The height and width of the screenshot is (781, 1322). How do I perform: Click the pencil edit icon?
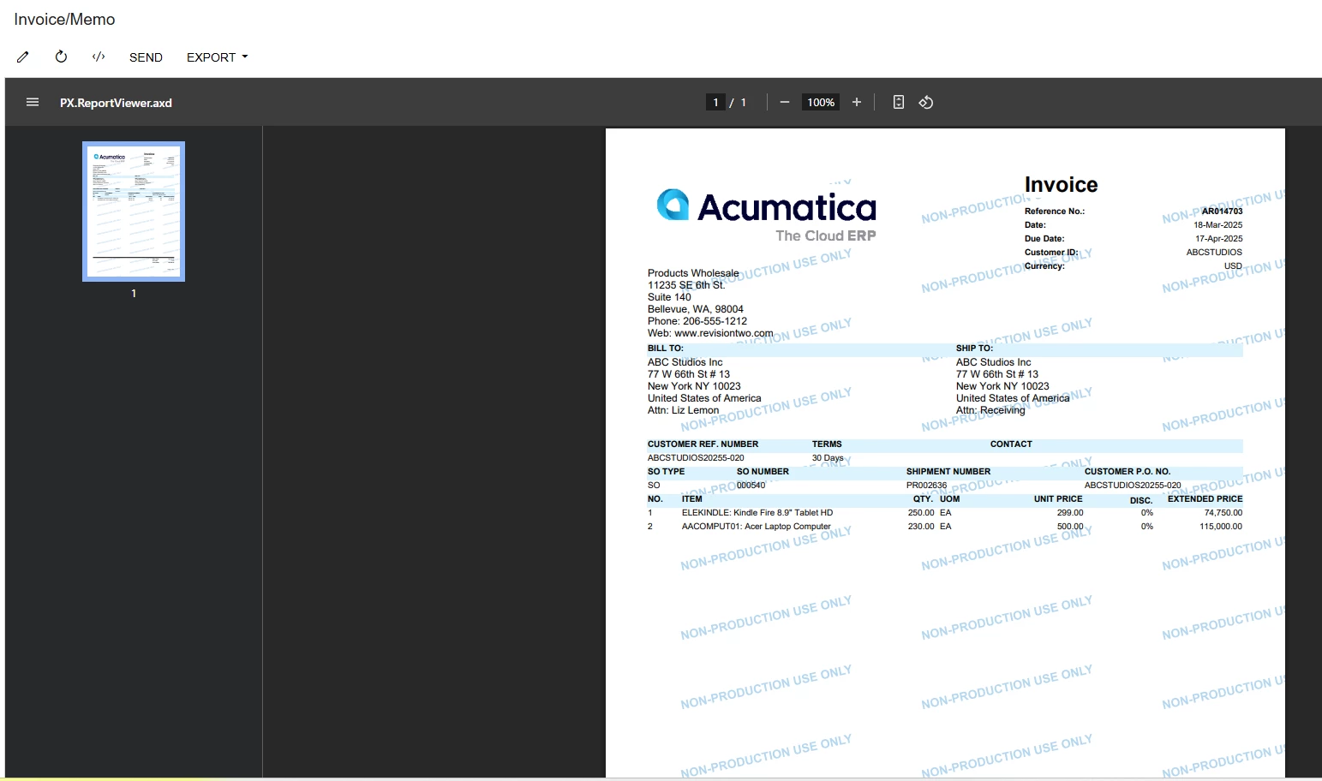23,57
